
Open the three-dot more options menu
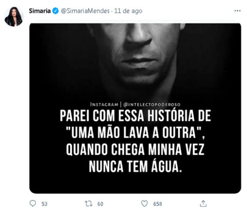pyautogui.click(x=237, y=11)
